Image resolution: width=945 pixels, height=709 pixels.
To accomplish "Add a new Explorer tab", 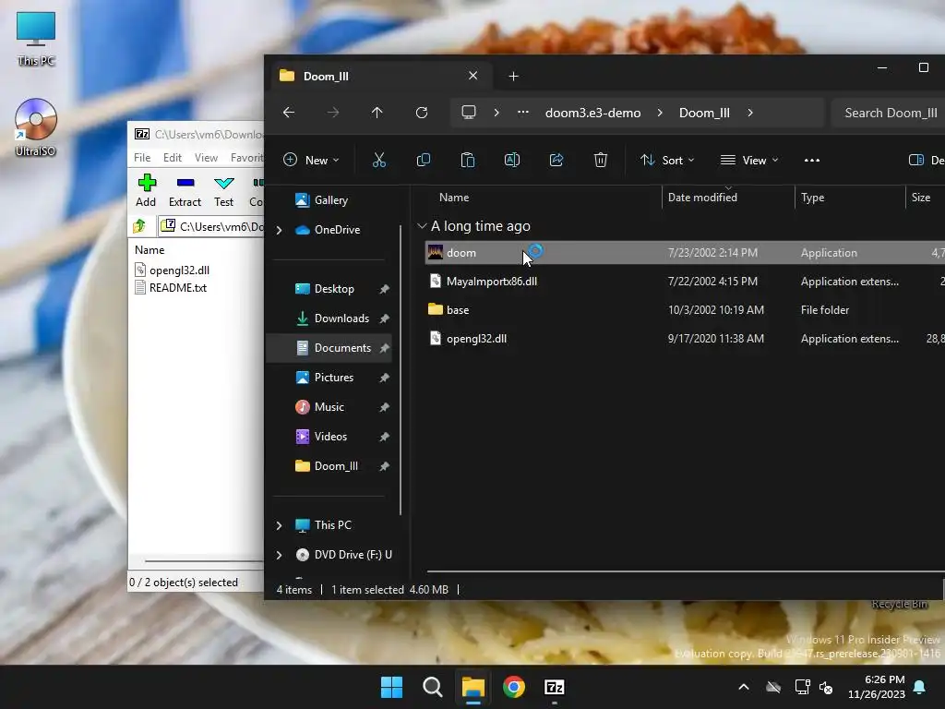I will tap(513, 76).
